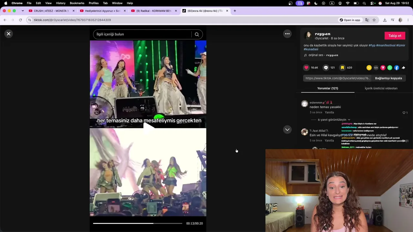Send to friends with the pink paper-plane icon

[383, 68]
